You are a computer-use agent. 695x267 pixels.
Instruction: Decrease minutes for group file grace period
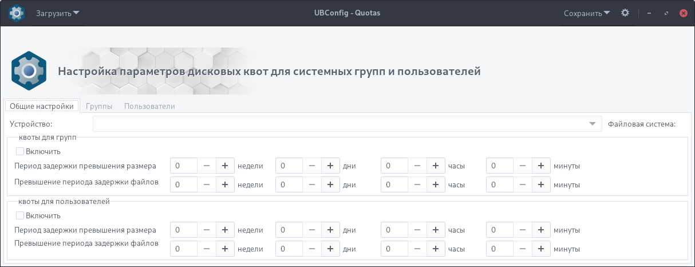pyautogui.click(x=523, y=184)
